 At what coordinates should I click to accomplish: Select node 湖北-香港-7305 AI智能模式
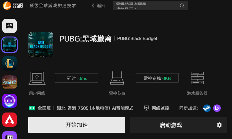tap(95, 108)
